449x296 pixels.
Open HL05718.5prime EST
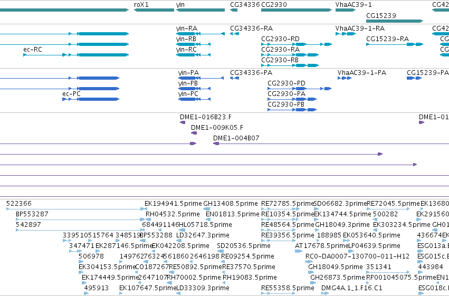(x=182, y=230)
